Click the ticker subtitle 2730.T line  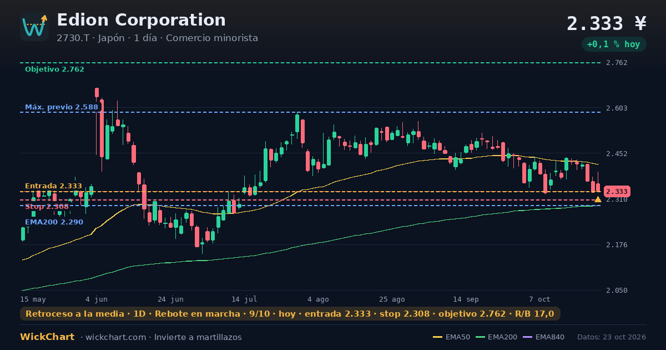[157, 38]
